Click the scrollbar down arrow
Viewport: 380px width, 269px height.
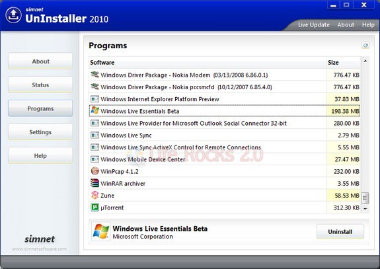[x=365, y=209]
